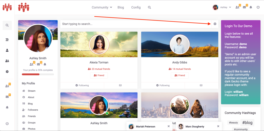The height and width of the screenshot is (131, 264).
Task: Open bell icon under Ashley Smith name
Action: [x=45, y=64]
